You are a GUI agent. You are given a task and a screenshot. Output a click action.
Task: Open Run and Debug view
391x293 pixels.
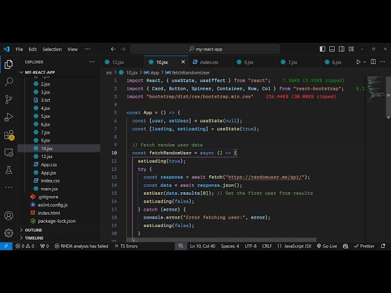9,117
